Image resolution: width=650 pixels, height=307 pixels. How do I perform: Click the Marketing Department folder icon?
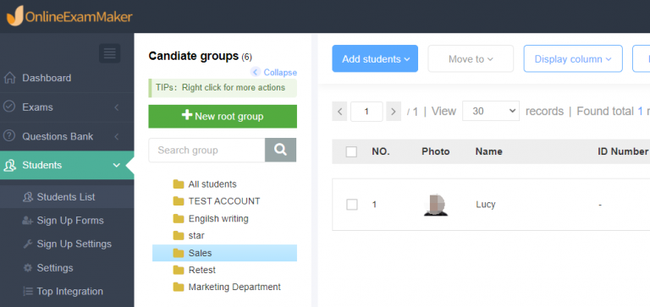click(x=179, y=287)
